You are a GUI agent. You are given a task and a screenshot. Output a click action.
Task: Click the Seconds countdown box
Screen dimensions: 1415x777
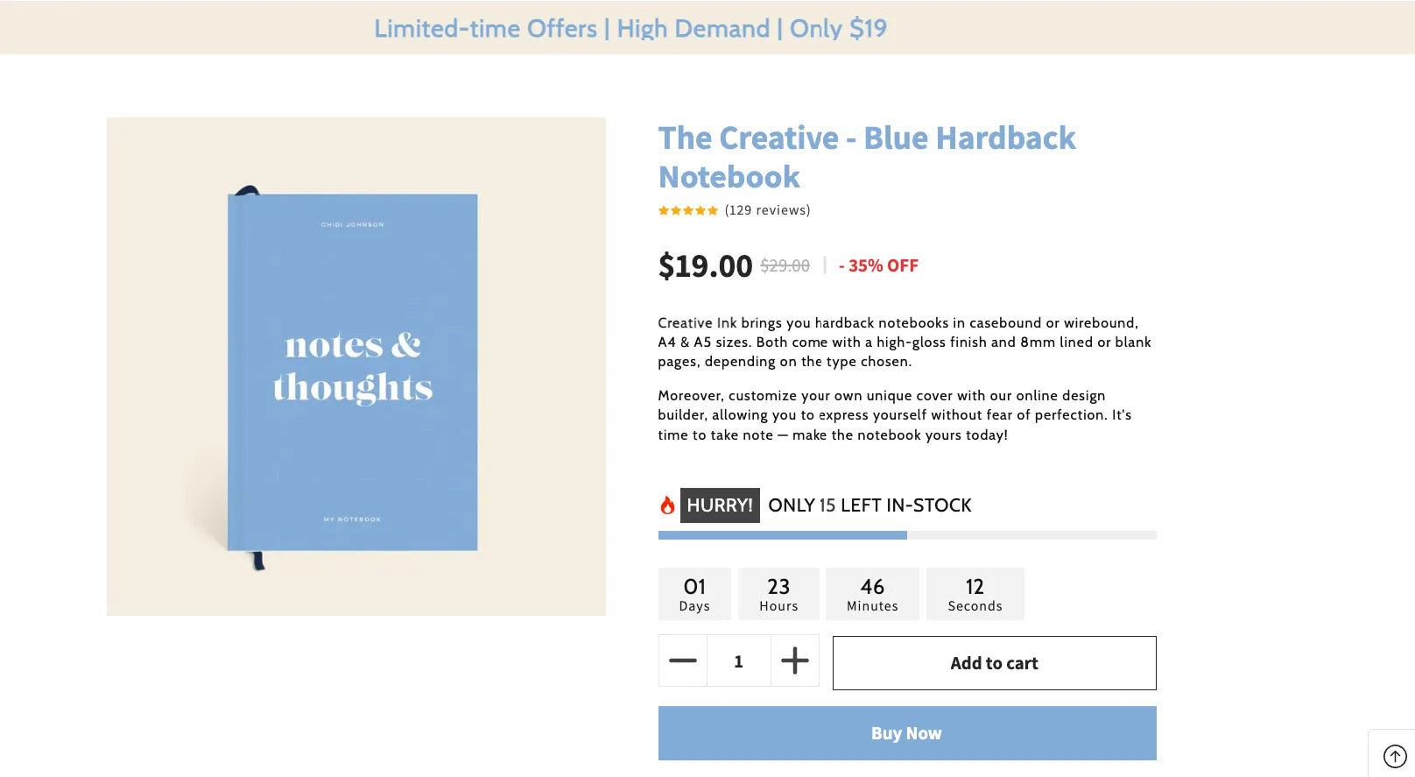tap(975, 594)
